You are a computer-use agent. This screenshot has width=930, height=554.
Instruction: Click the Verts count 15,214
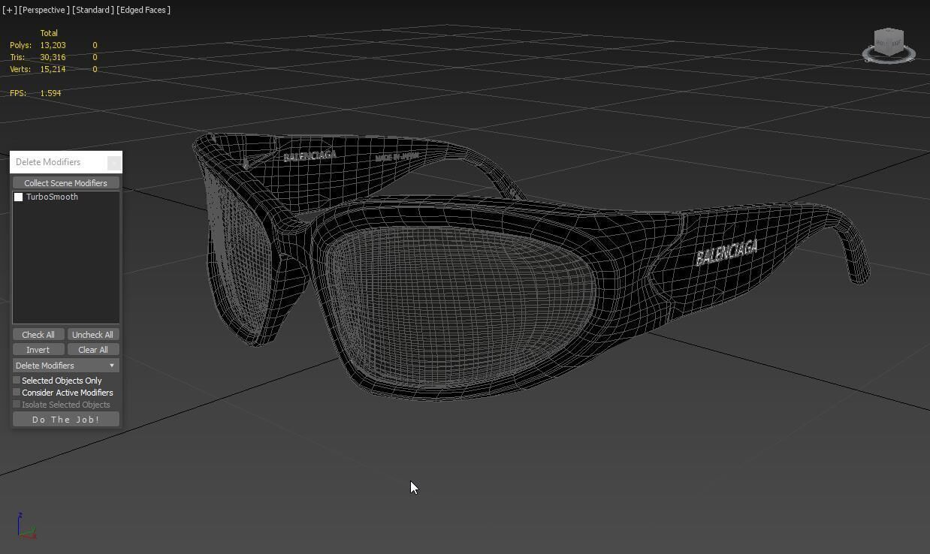53,69
